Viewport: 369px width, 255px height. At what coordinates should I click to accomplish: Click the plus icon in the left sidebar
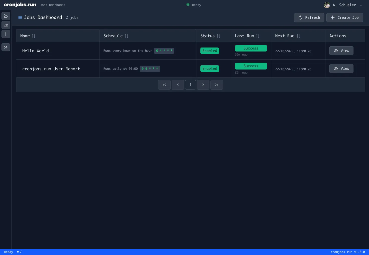(x=6, y=34)
